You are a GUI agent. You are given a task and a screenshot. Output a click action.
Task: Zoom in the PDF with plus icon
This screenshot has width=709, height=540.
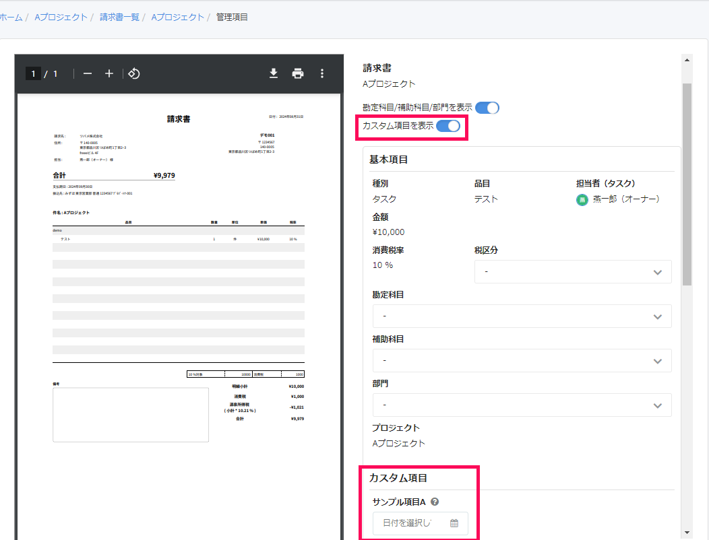(x=109, y=73)
